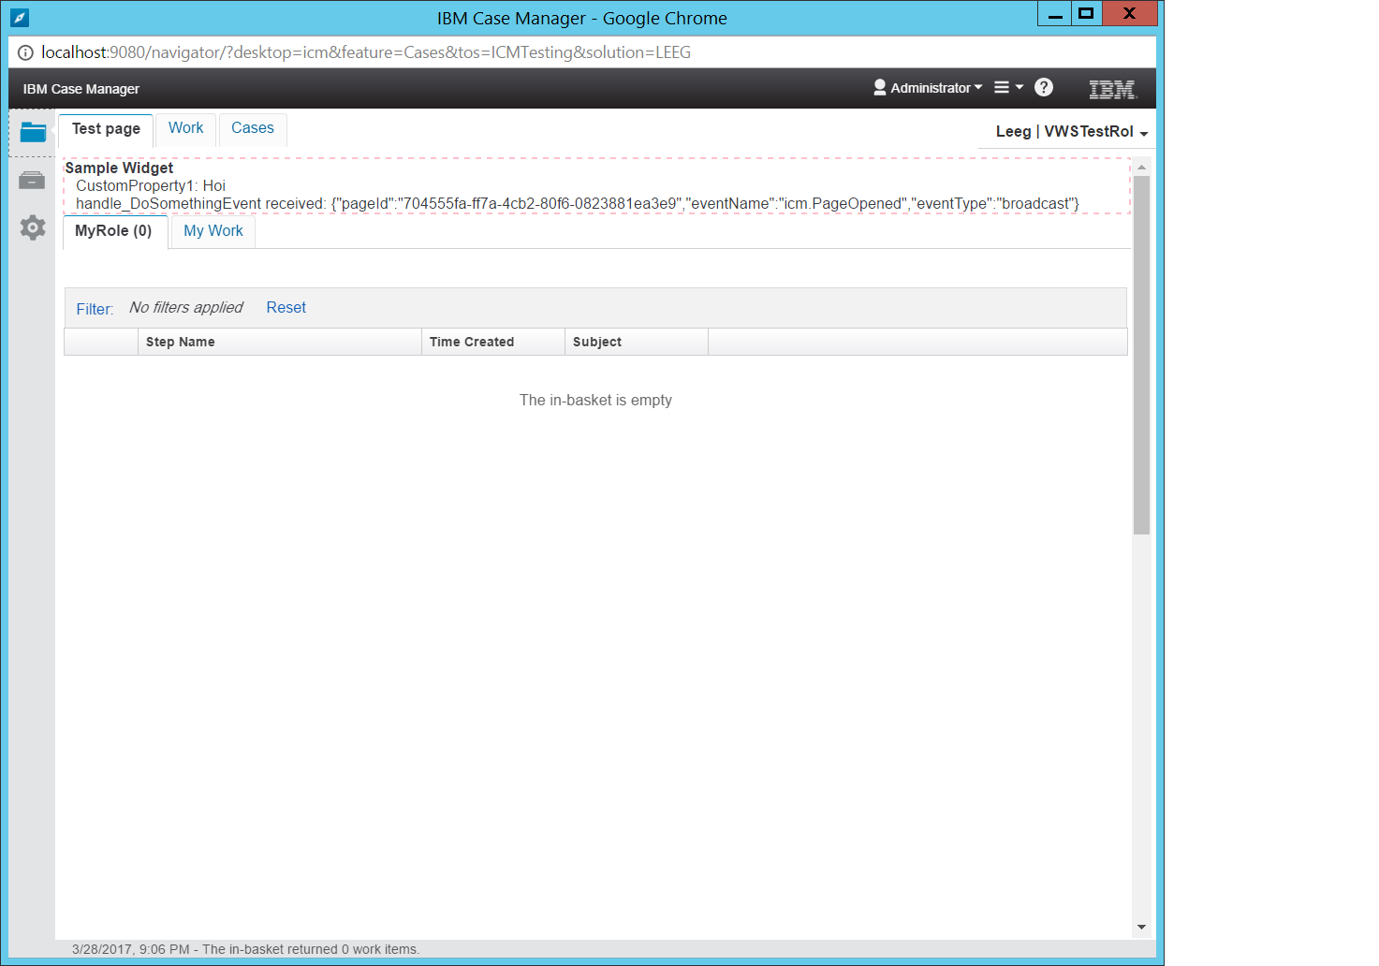Click 'The in-basket is empty' message
1379x966 pixels.
click(595, 401)
